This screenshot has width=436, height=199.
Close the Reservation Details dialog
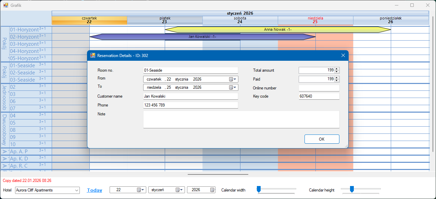[x=343, y=56]
